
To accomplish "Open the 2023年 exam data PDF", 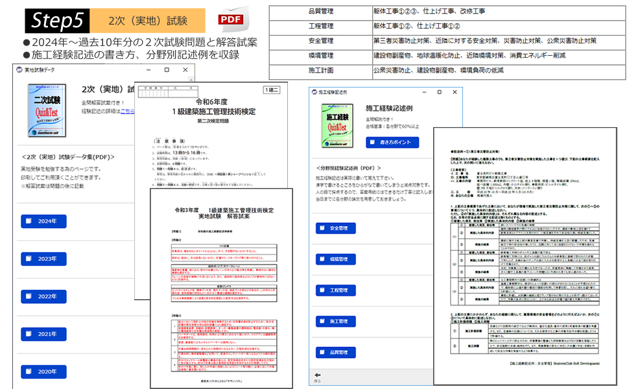I will click(43, 259).
